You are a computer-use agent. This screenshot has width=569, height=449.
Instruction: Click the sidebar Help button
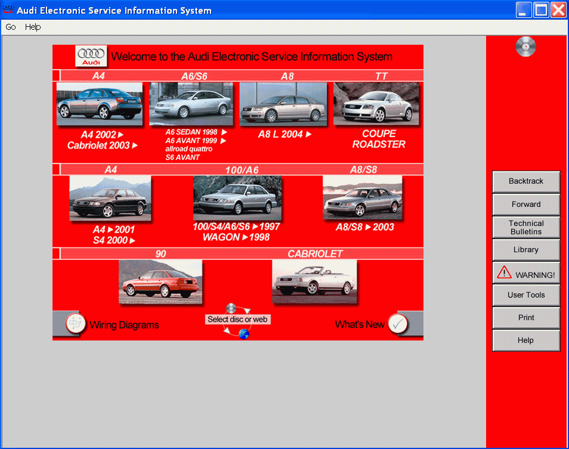click(526, 340)
